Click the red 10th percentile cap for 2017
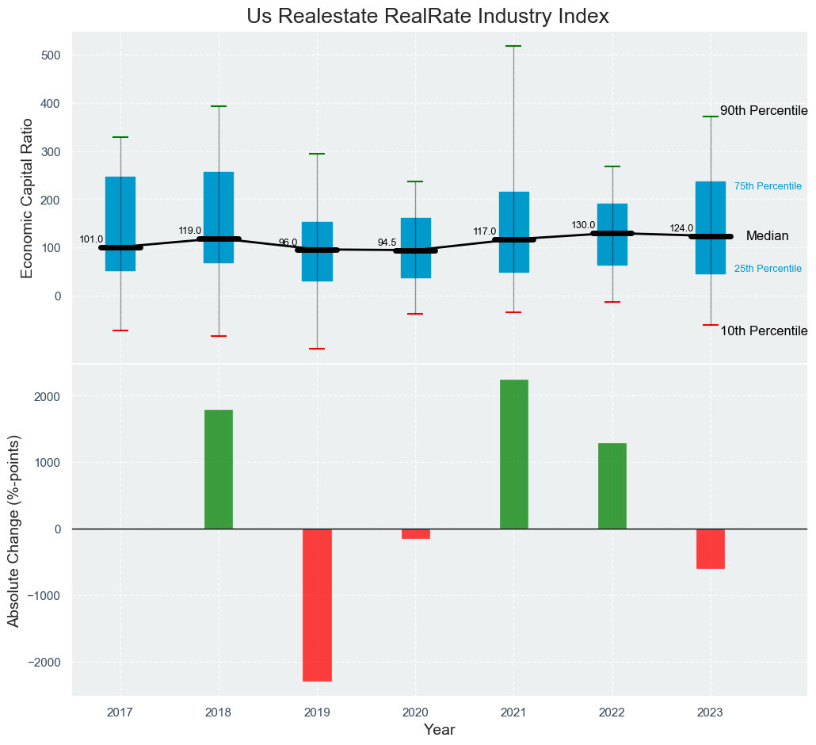The width and height of the screenshot is (816, 745). point(120,330)
